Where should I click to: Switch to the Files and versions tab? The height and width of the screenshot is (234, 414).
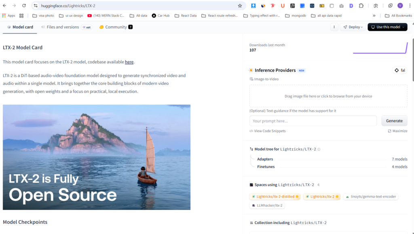[x=62, y=27]
